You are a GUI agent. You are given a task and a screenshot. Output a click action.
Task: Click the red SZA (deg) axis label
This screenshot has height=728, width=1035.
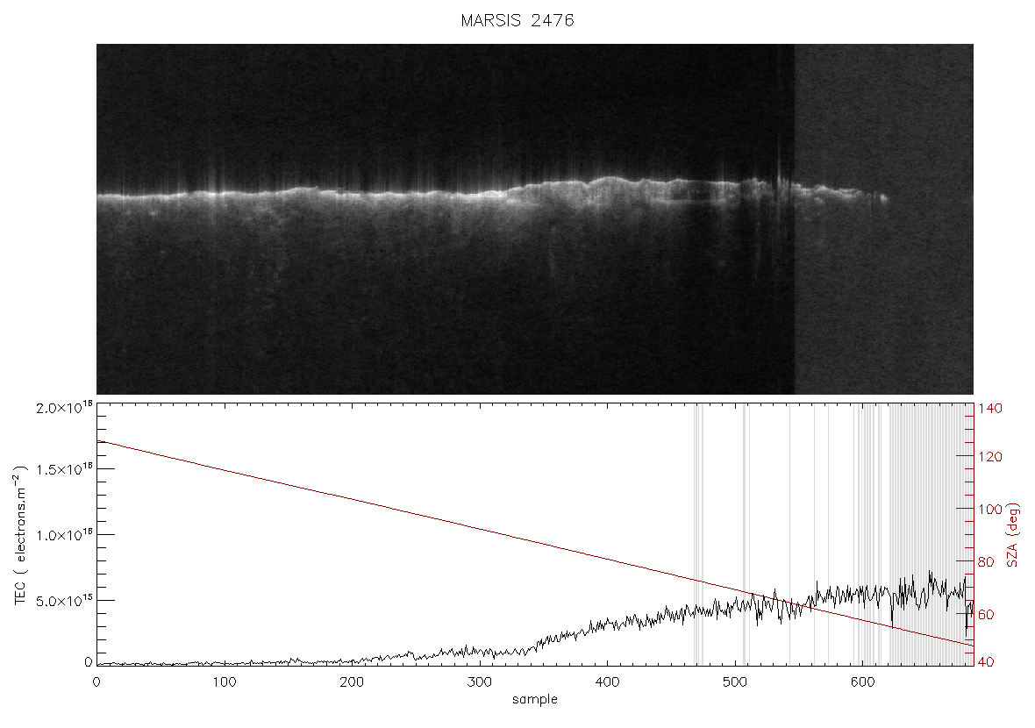pyautogui.click(x=1013, y=535)
